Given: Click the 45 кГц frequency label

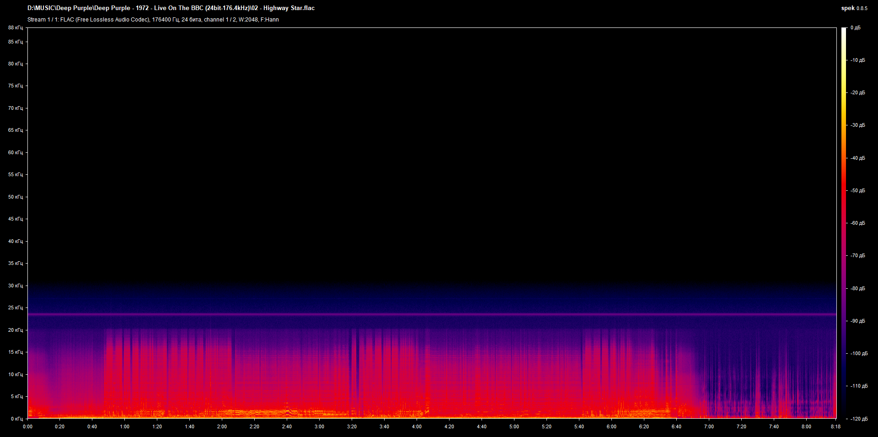Looking at the screenshot, I should click(x=15, y=219).
